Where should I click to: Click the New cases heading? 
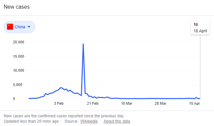[x=17, y=7]
